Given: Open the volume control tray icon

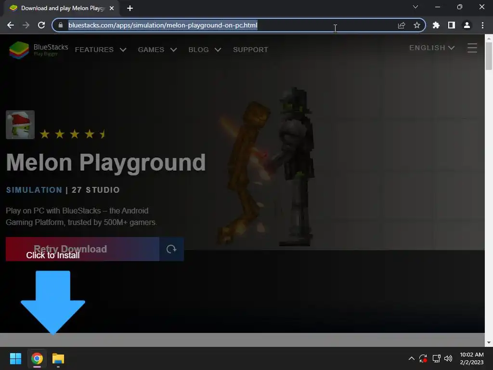Looking at the screenshot, I should pyautogui.click(x=448, y=358).
